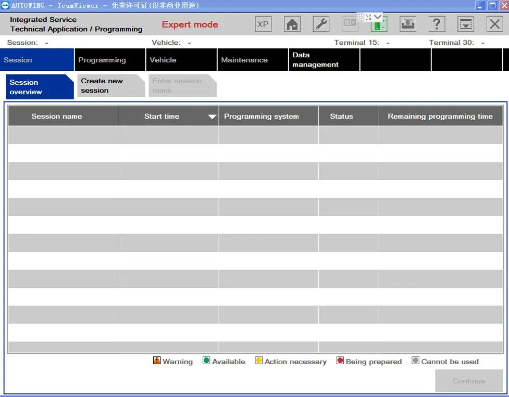
Task: Click the Status column header
Action: click(348, 116)
